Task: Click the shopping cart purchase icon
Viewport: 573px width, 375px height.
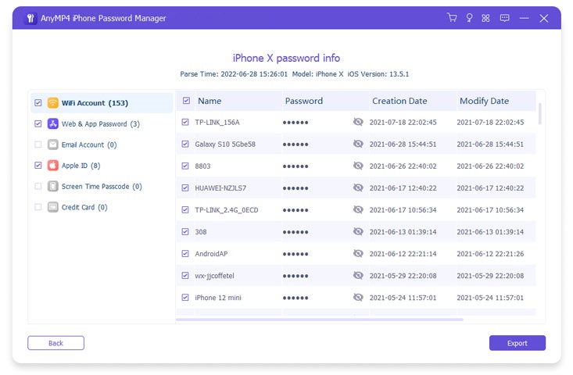Action: [451, 18]
